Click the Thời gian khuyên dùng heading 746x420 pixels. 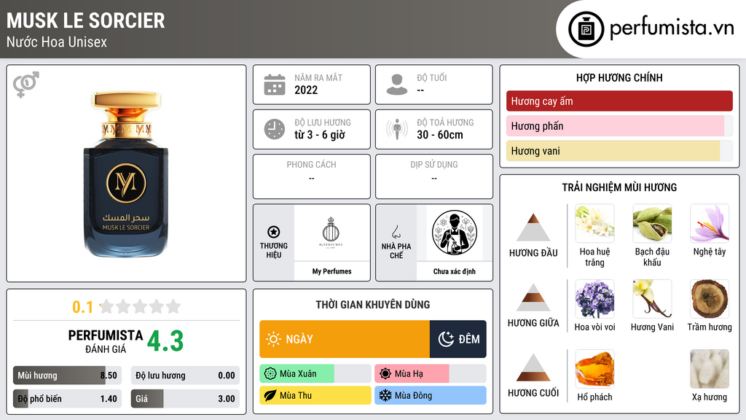373,304
